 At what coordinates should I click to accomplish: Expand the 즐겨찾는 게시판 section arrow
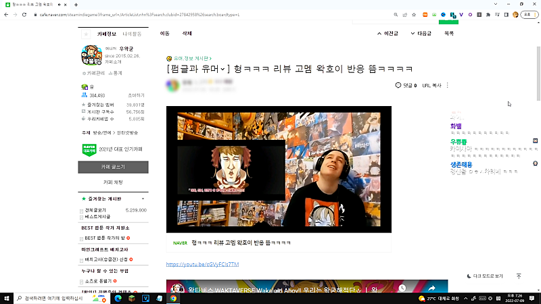[x=142, y=199]
